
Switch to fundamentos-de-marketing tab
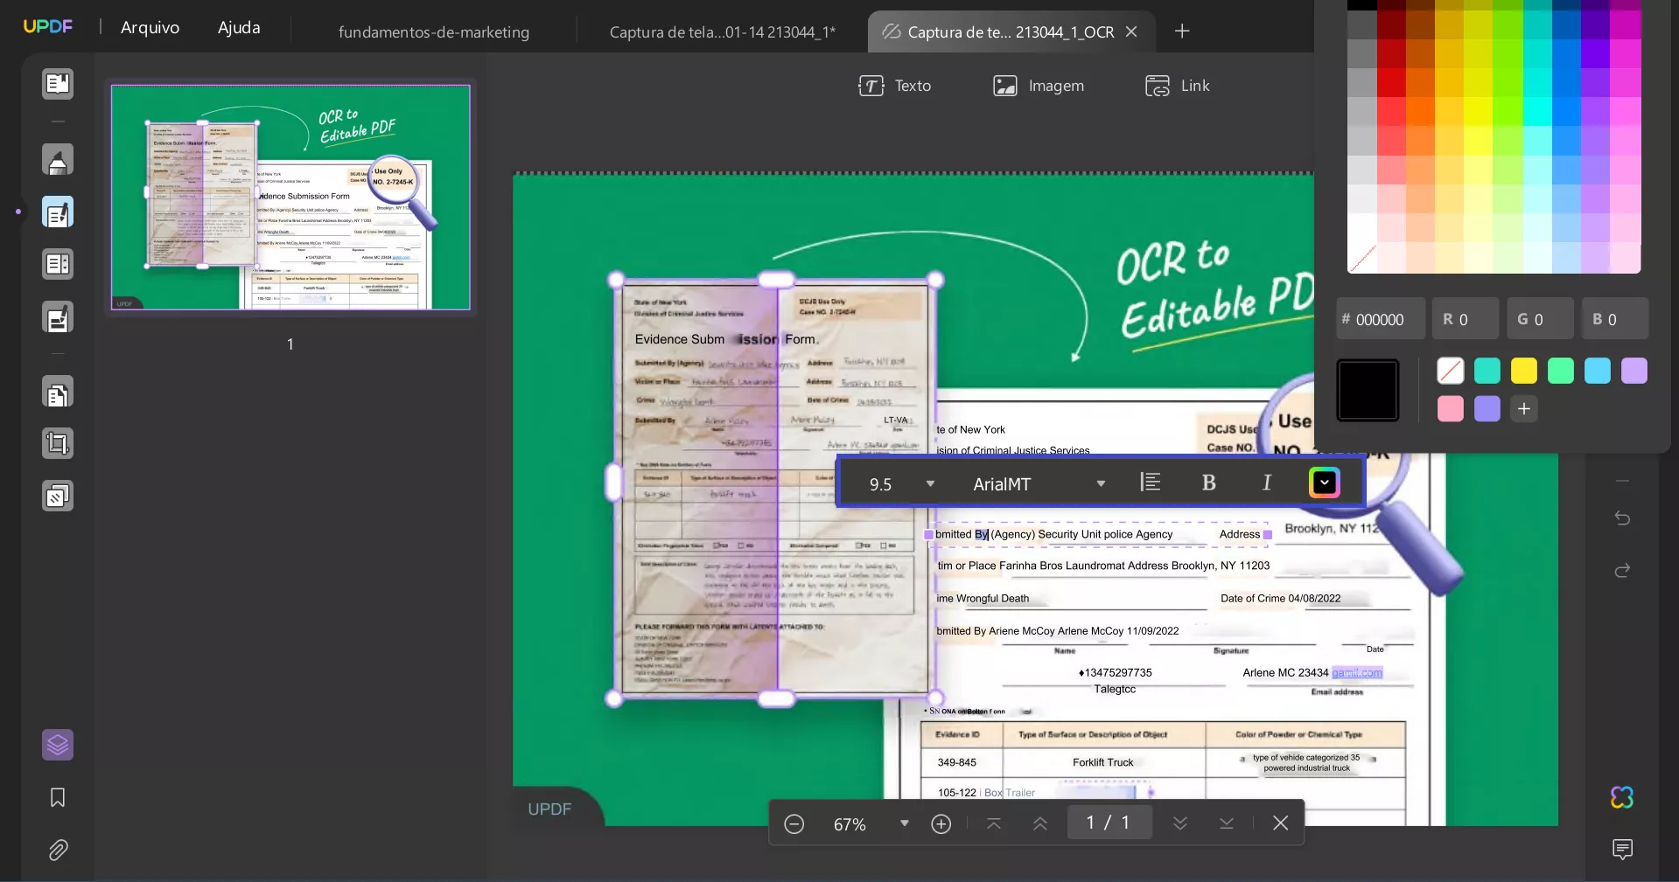point(433,32)
